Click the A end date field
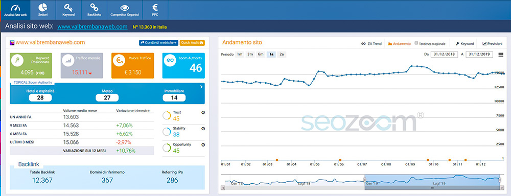 (479, 55)
